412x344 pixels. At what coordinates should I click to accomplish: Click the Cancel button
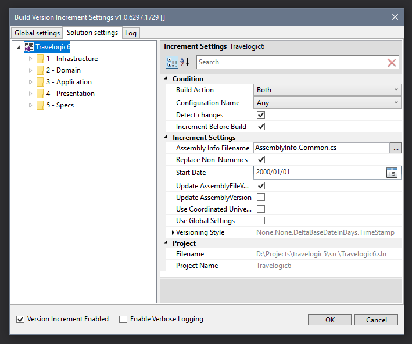[x=377, y=320]
